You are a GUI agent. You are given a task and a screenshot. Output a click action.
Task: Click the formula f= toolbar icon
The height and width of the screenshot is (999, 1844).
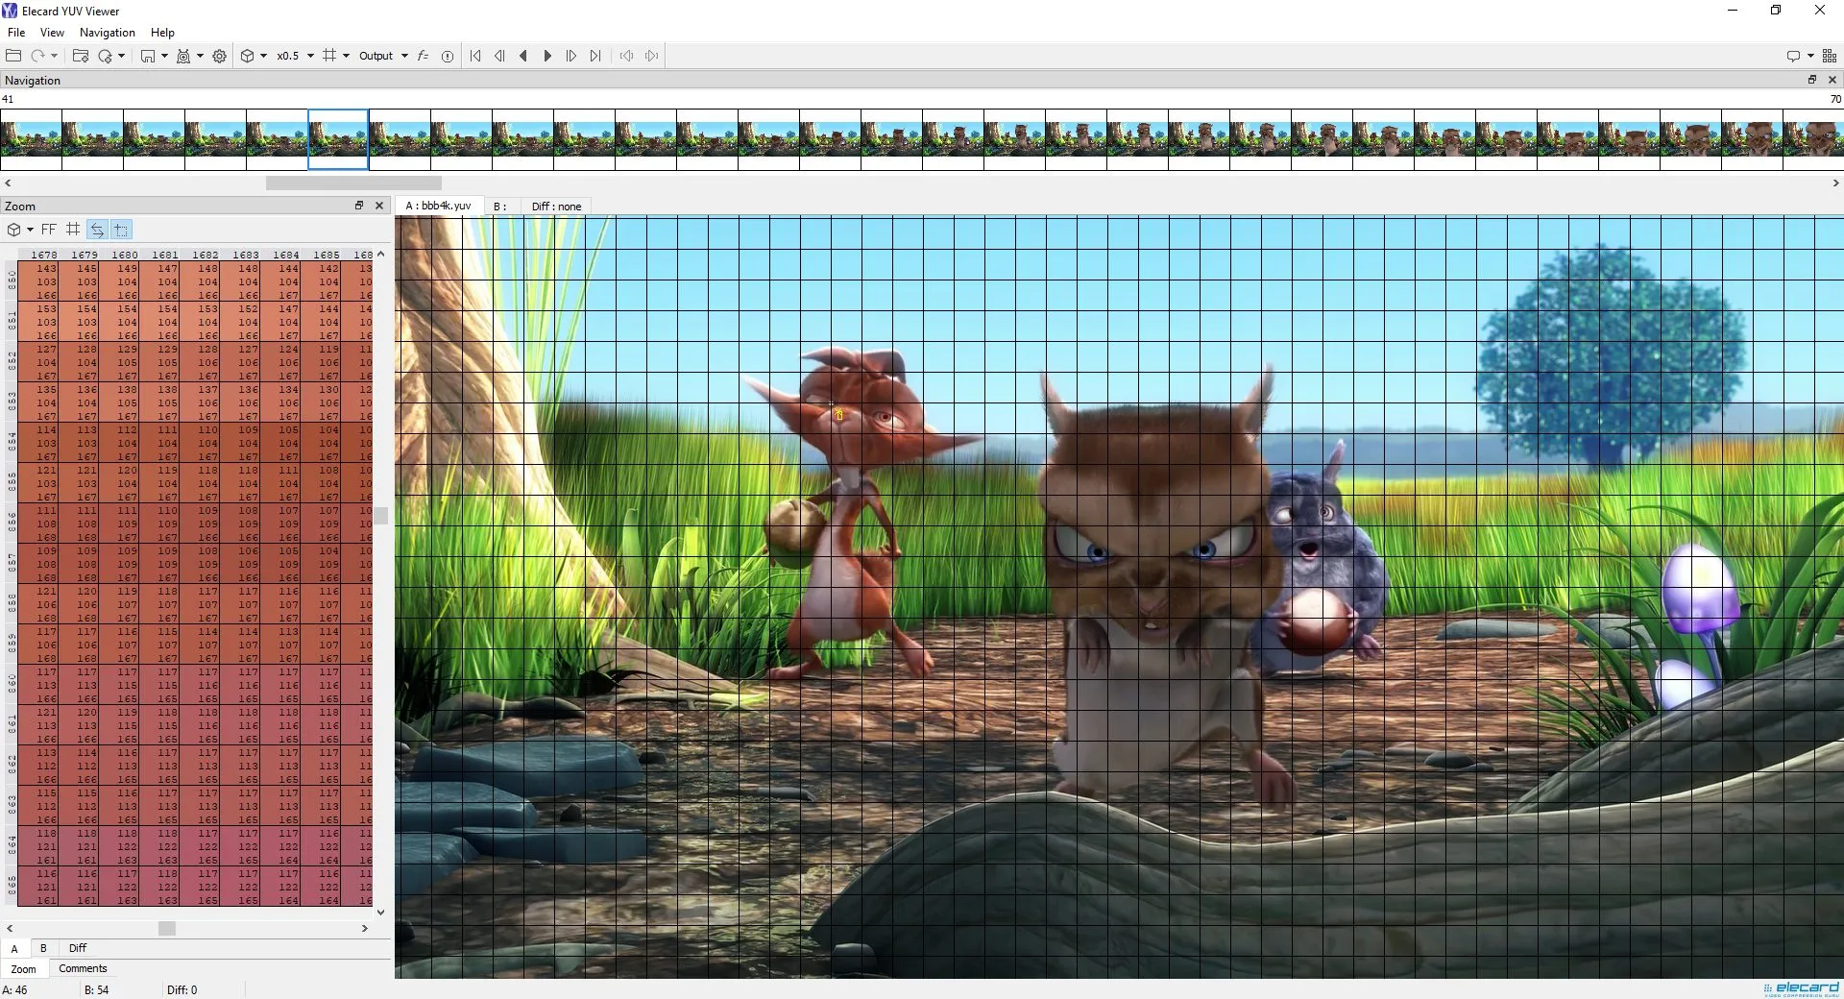point(423,56)
